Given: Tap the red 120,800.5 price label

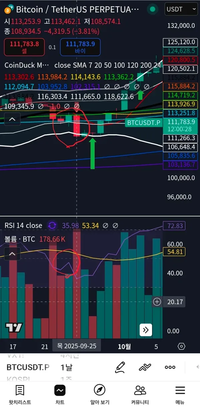Looking at the screenshot, I should [x=180, y=60].
